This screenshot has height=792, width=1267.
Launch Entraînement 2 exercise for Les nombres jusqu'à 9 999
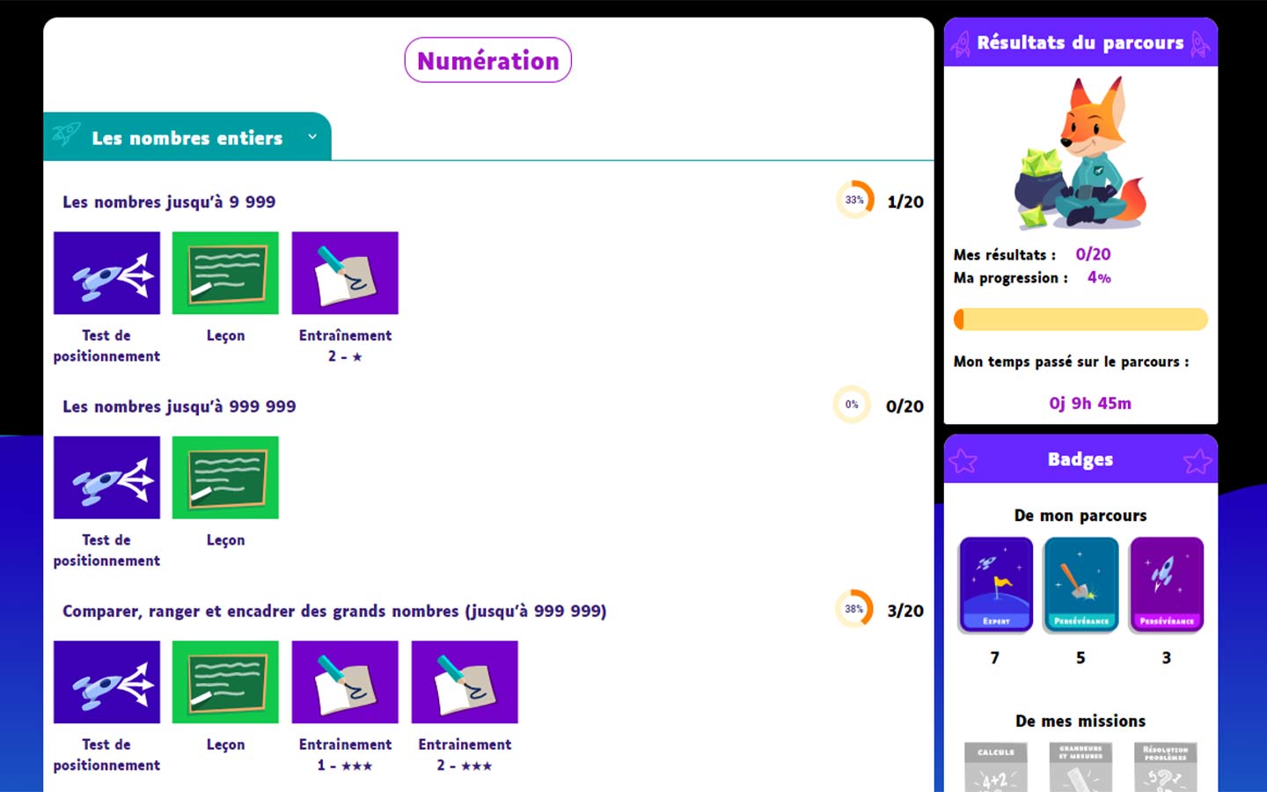345,273
